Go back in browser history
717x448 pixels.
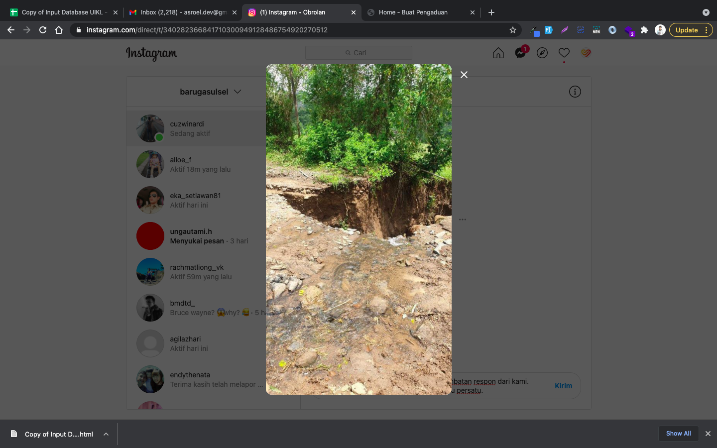pyautogui.click(x=11, y=30)
